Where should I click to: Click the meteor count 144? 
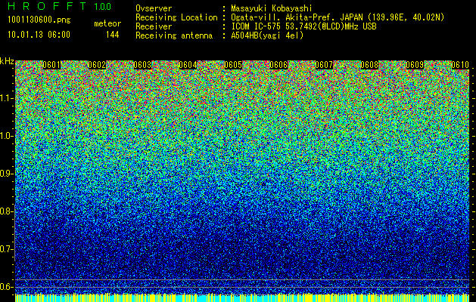[x=112, y=35]
